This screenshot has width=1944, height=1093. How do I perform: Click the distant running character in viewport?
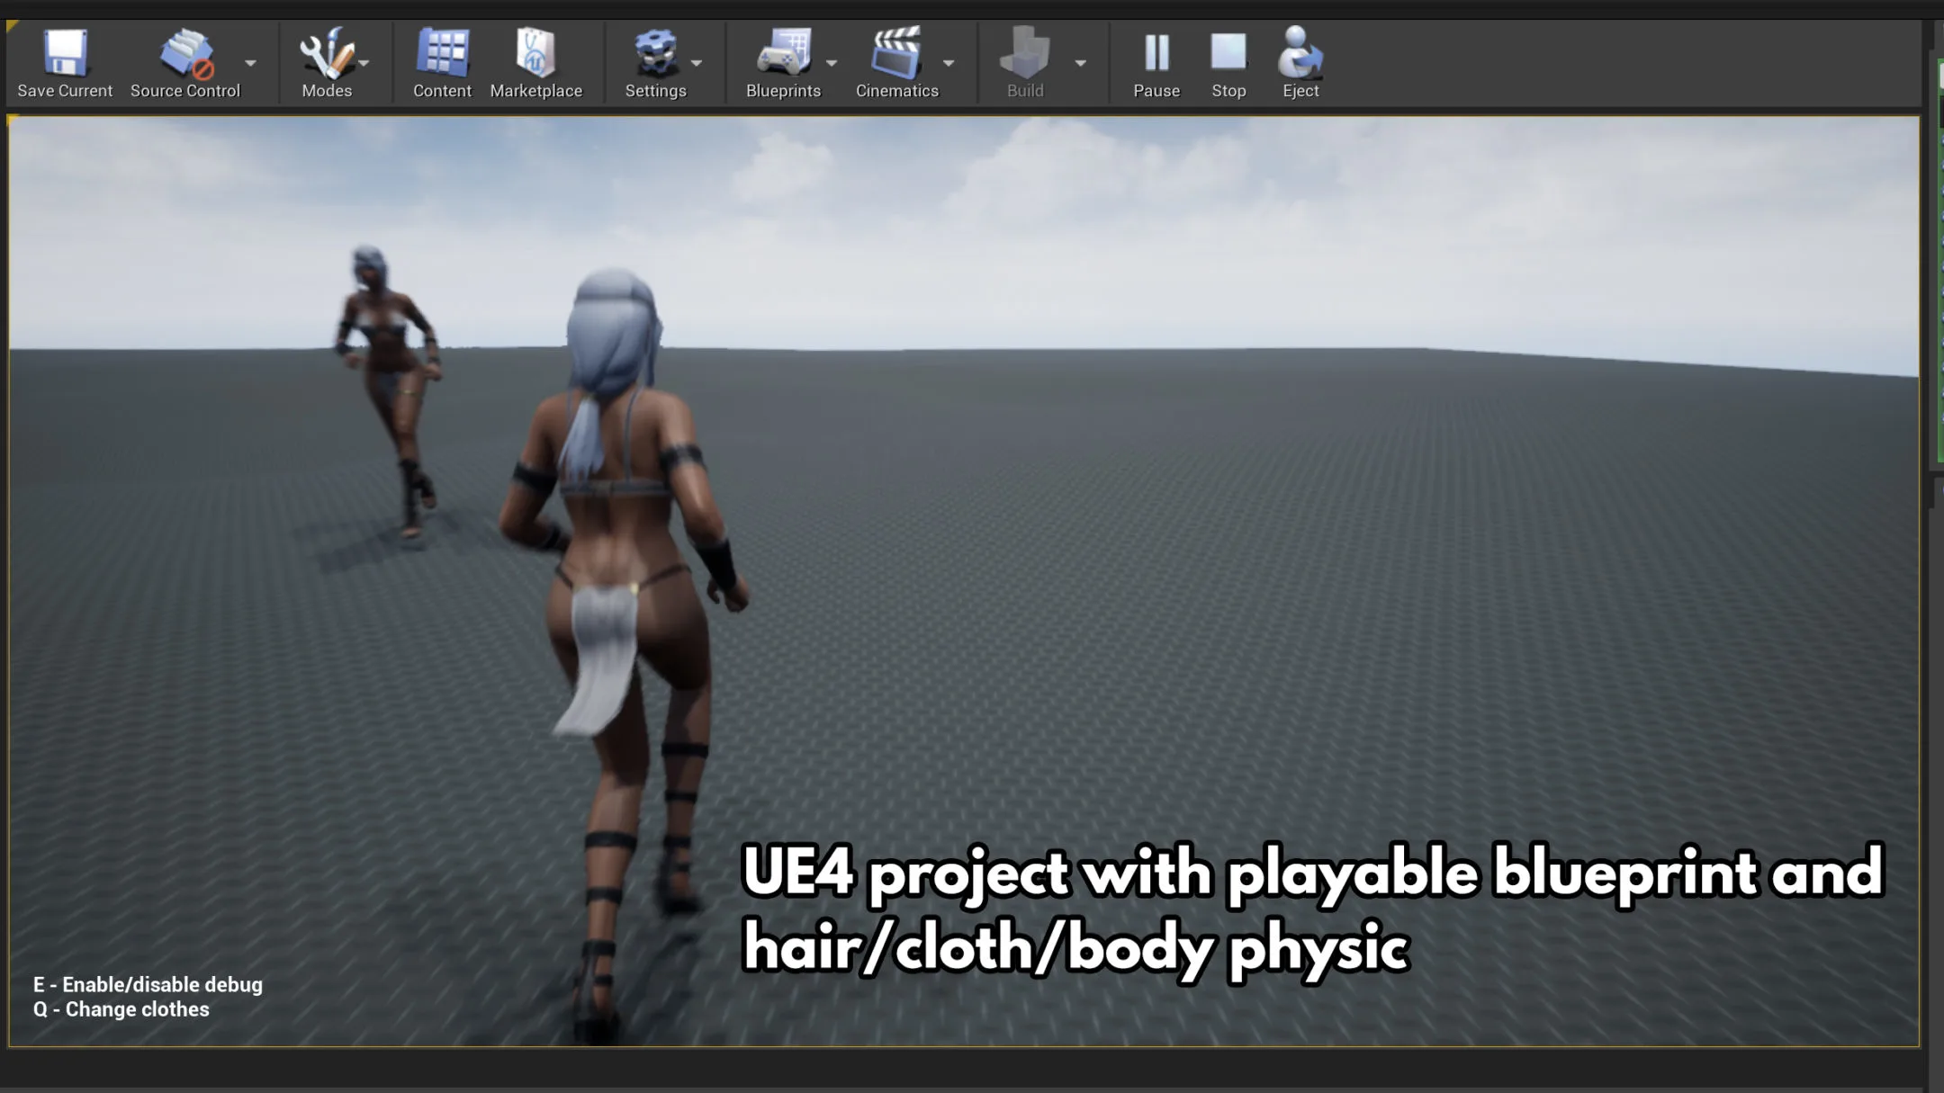(389, 391)
